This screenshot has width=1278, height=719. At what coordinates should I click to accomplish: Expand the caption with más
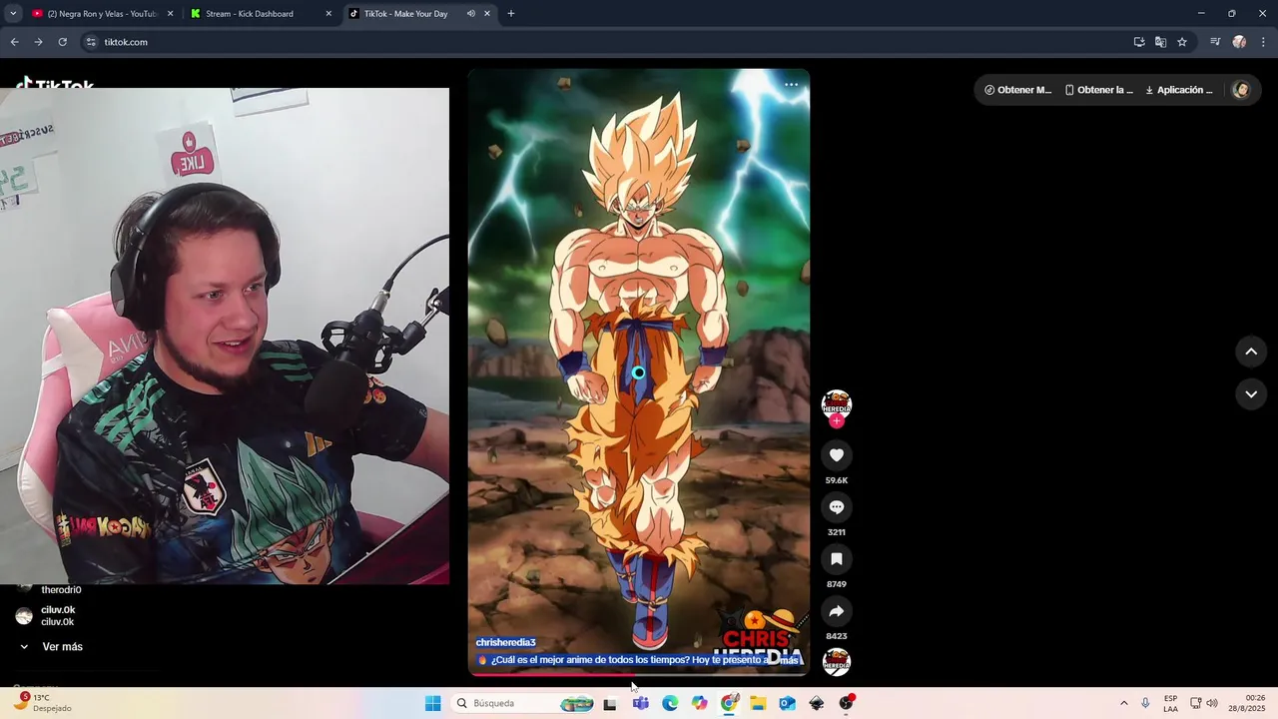click(789, 660)
